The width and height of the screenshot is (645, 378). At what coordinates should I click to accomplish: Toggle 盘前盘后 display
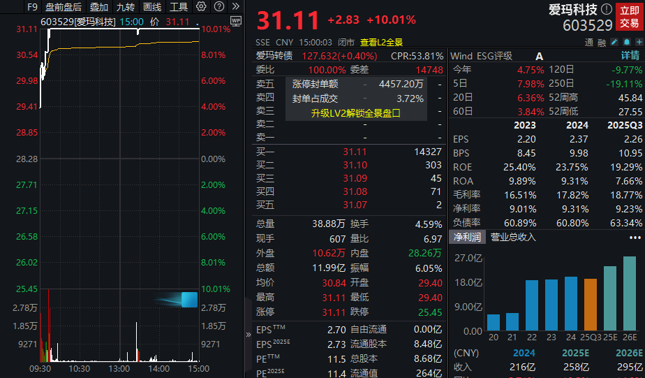pyautogui.click(x=64, y=7)
